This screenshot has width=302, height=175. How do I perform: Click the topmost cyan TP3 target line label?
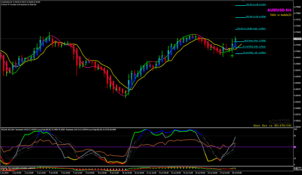tap(256, 5)
